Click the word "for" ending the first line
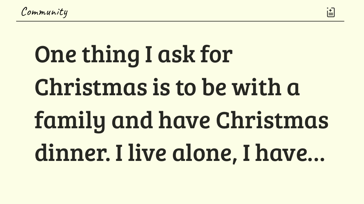This screenshot has height=204, width=364. (216, 54)
